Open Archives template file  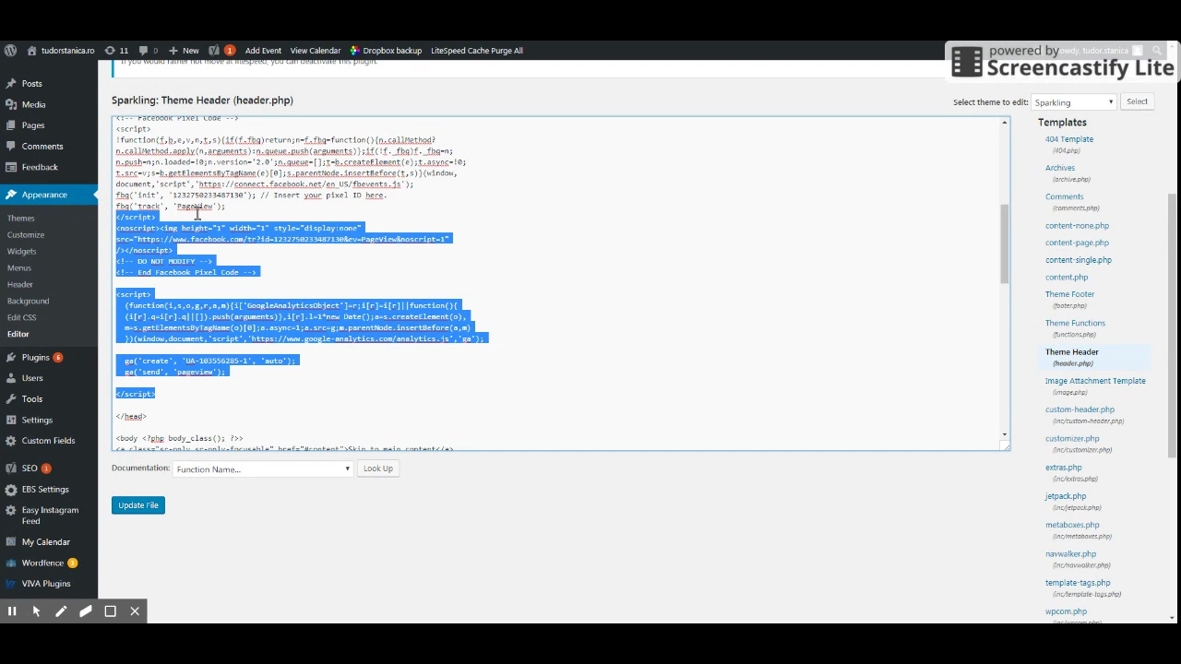pyautogui.click(x=1060, y=168)
